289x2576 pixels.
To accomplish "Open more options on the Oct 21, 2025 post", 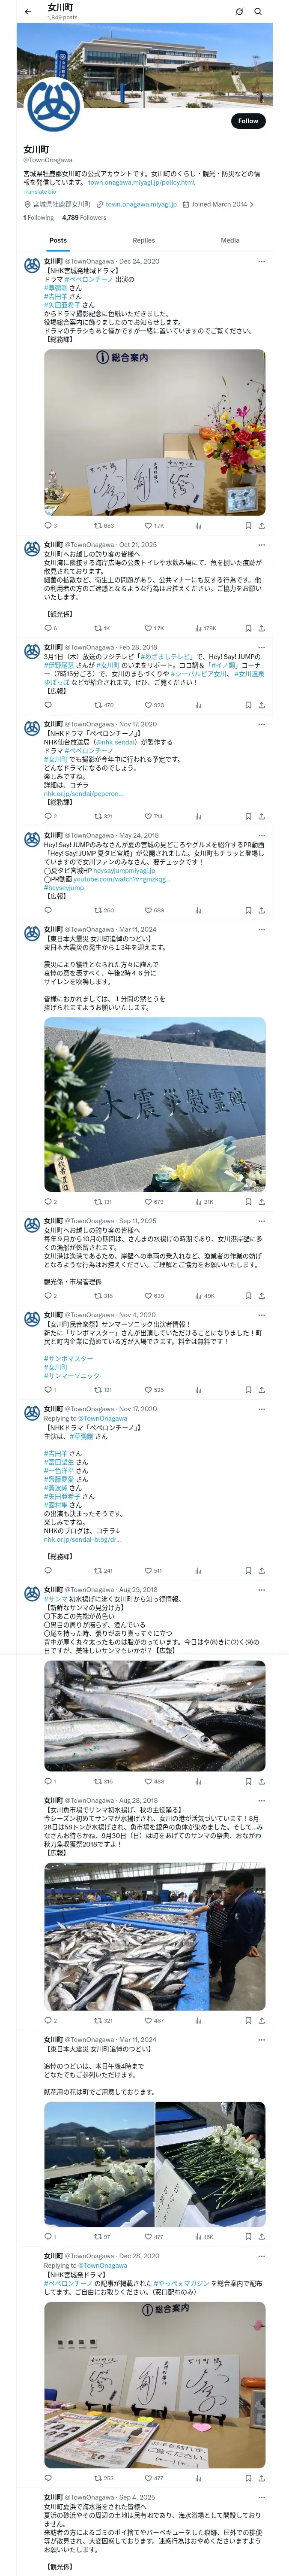I will tap(262, 545).
